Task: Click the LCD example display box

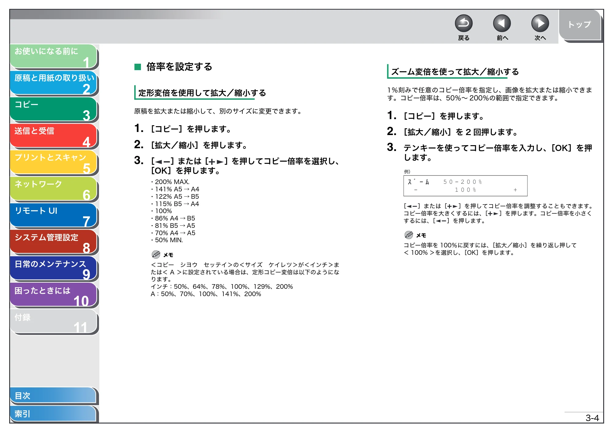Action: pyautogui.click(x=465, y=186)
